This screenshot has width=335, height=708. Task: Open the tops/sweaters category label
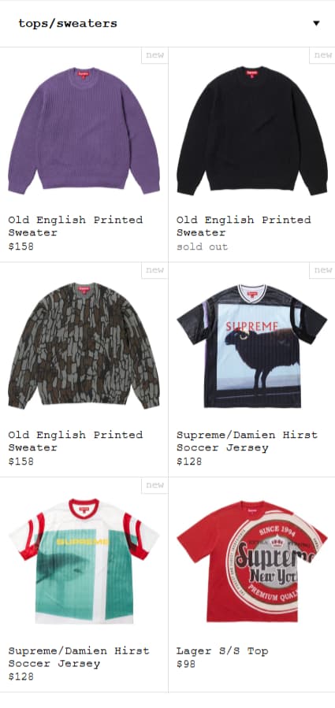(67, 24)
